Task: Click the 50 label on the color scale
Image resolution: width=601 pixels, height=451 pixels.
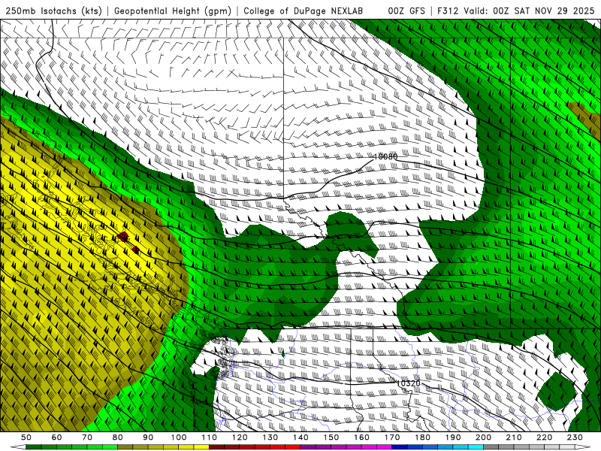Action: point(26,437)
